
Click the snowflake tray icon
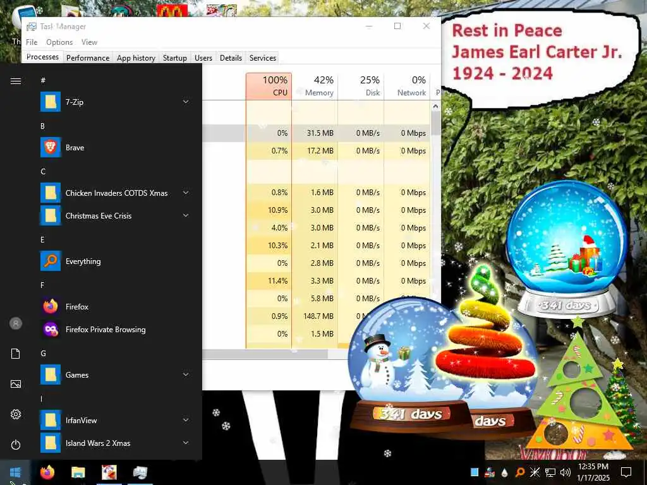[x=535, y=472]
